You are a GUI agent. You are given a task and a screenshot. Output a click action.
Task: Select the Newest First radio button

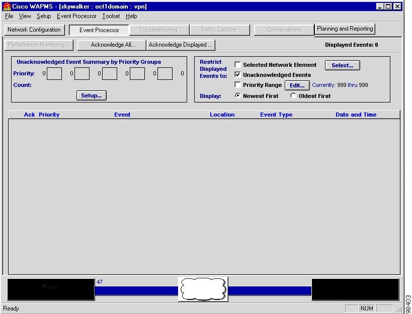coord(237,96)
